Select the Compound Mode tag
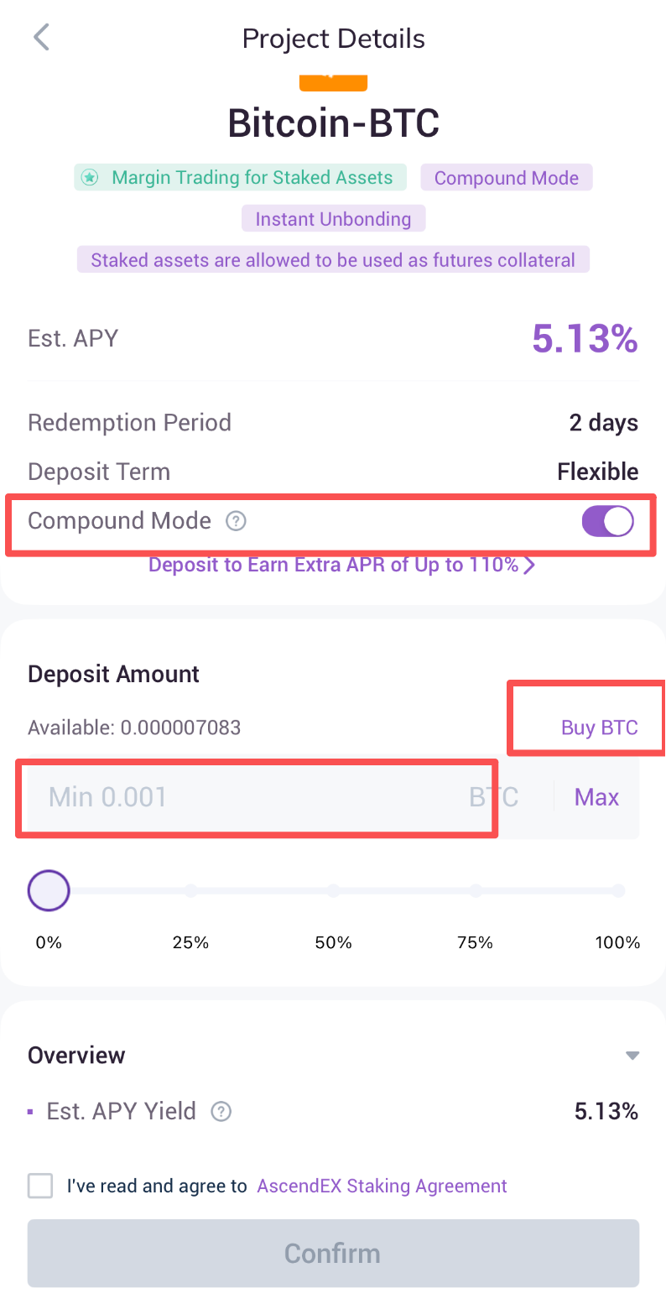Viewport: 666px width, 1304px height. tap(507, 178)
